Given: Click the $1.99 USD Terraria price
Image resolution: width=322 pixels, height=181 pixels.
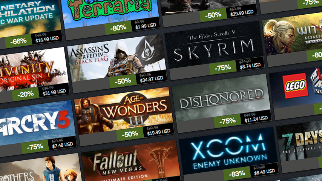Looking at the screenshot, I should pos(146,26).
